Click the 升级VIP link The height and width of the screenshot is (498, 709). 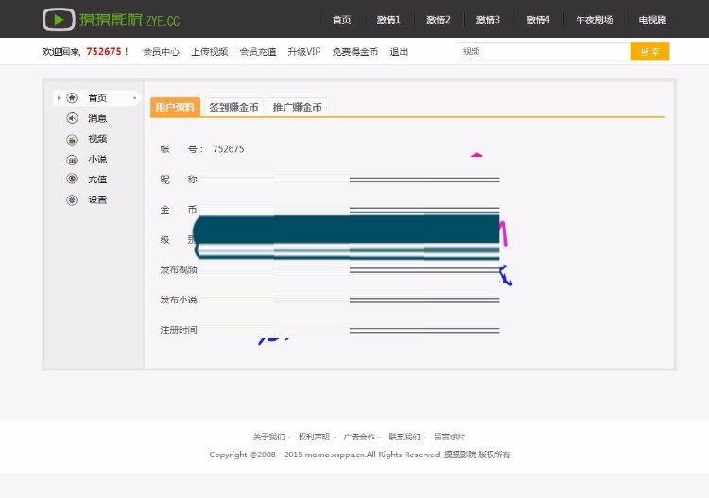(x=304, y=52)
